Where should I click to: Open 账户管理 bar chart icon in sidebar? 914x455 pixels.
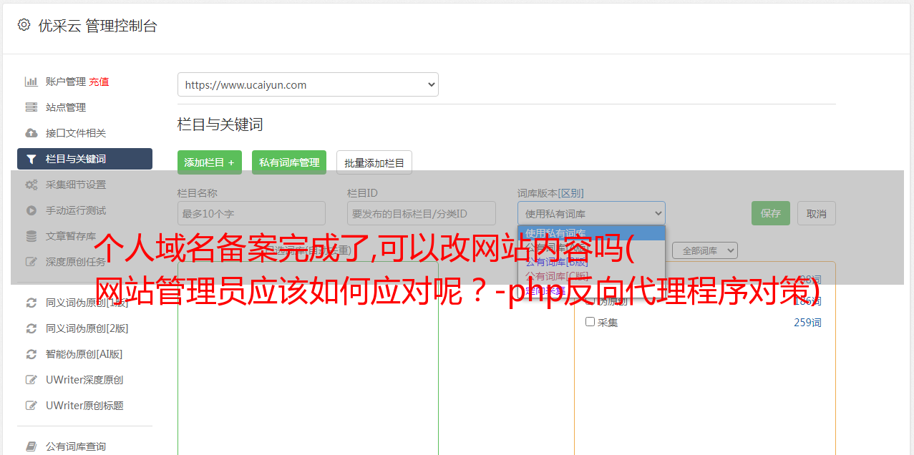click(31, 82)
